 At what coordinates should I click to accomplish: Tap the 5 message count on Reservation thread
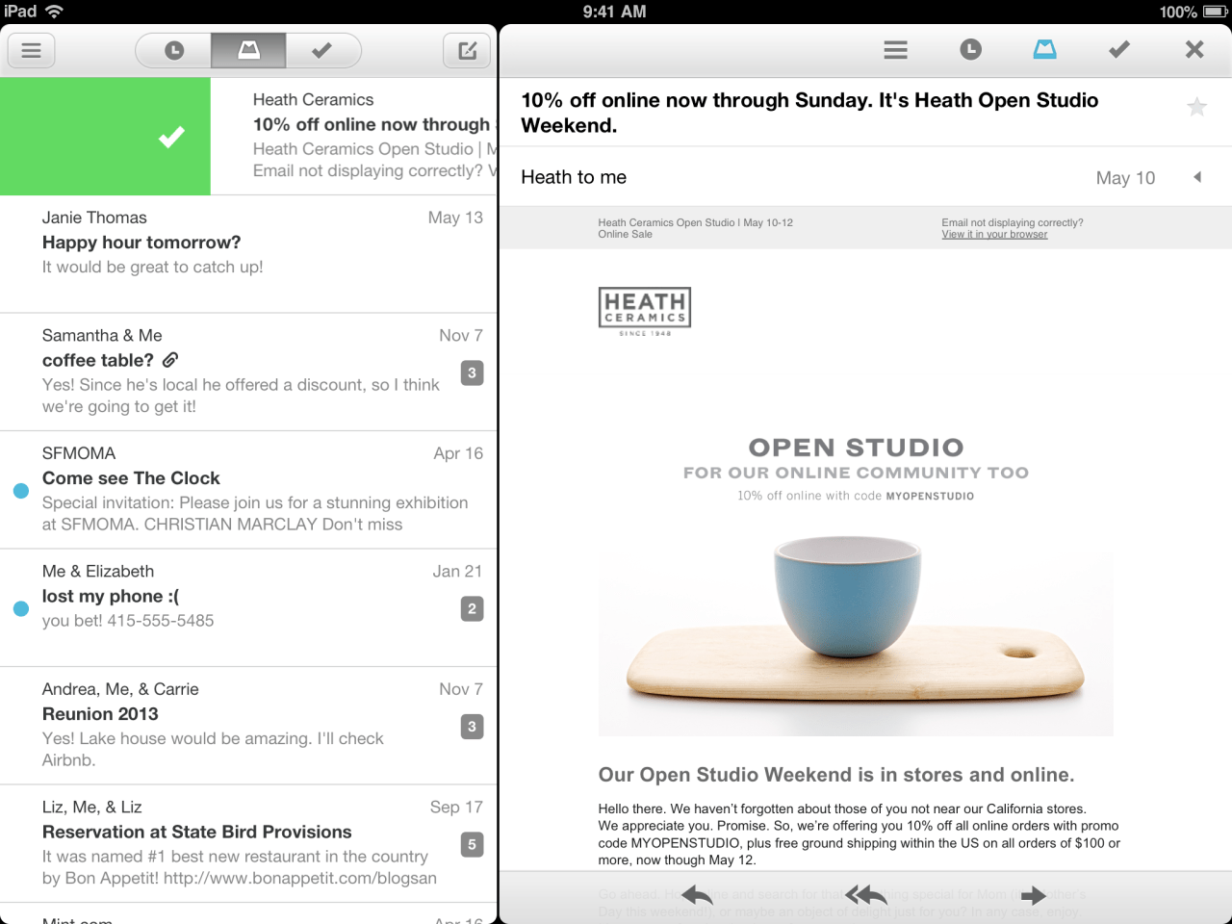[472, 844]
